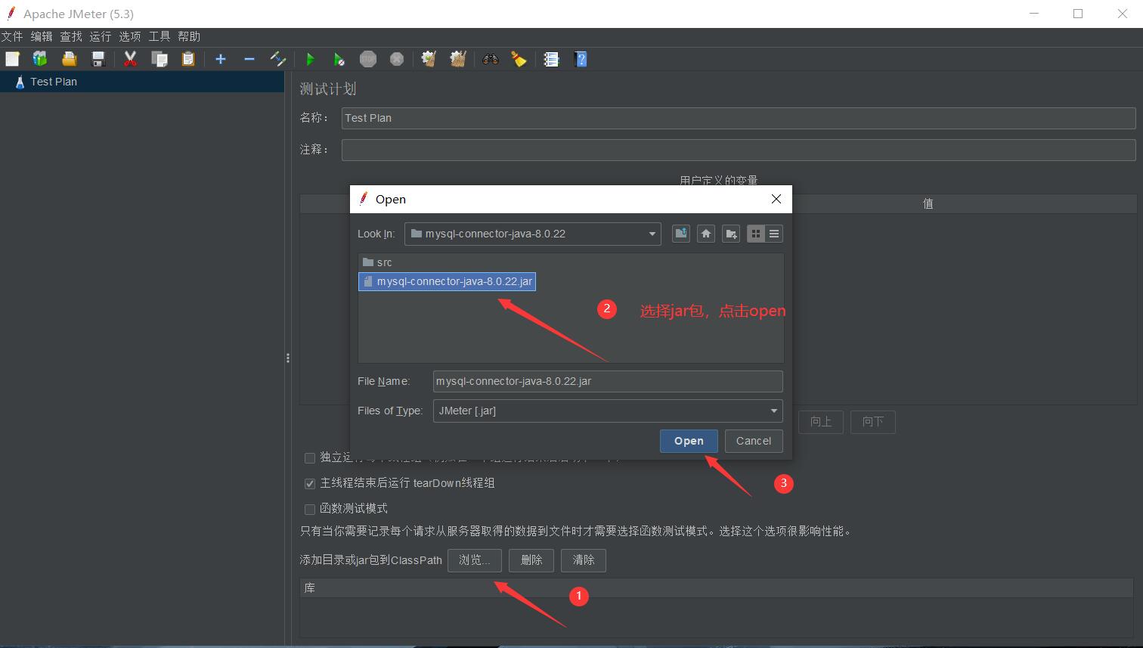Enable the 函数测试模式 checkbox
1143x648 pixels.
(310, 509)
